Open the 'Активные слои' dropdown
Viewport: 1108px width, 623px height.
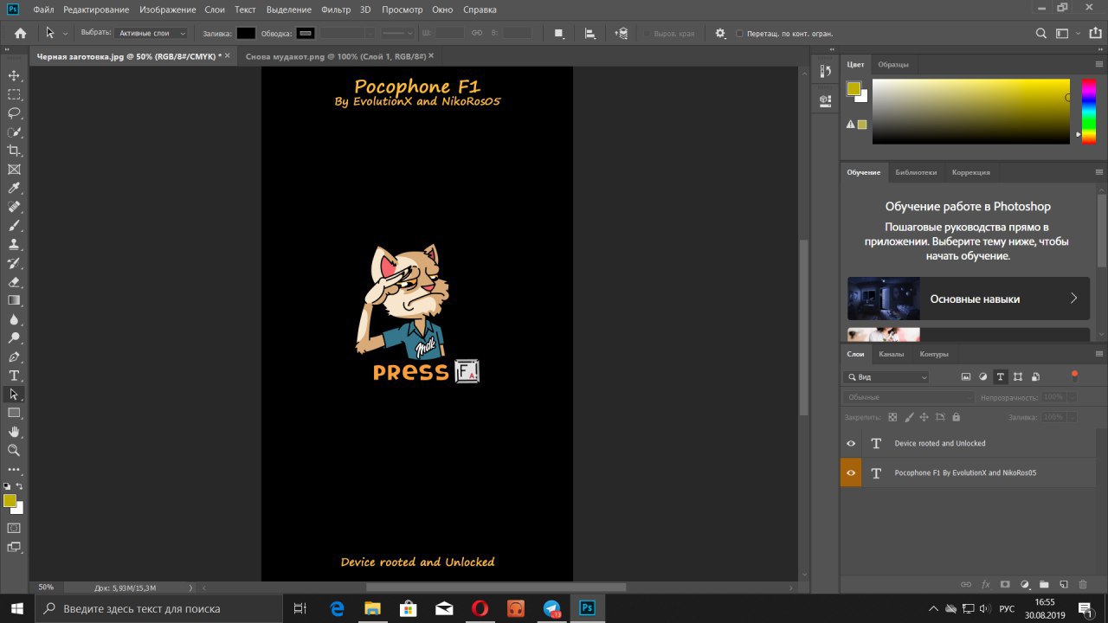coord(151,33)
